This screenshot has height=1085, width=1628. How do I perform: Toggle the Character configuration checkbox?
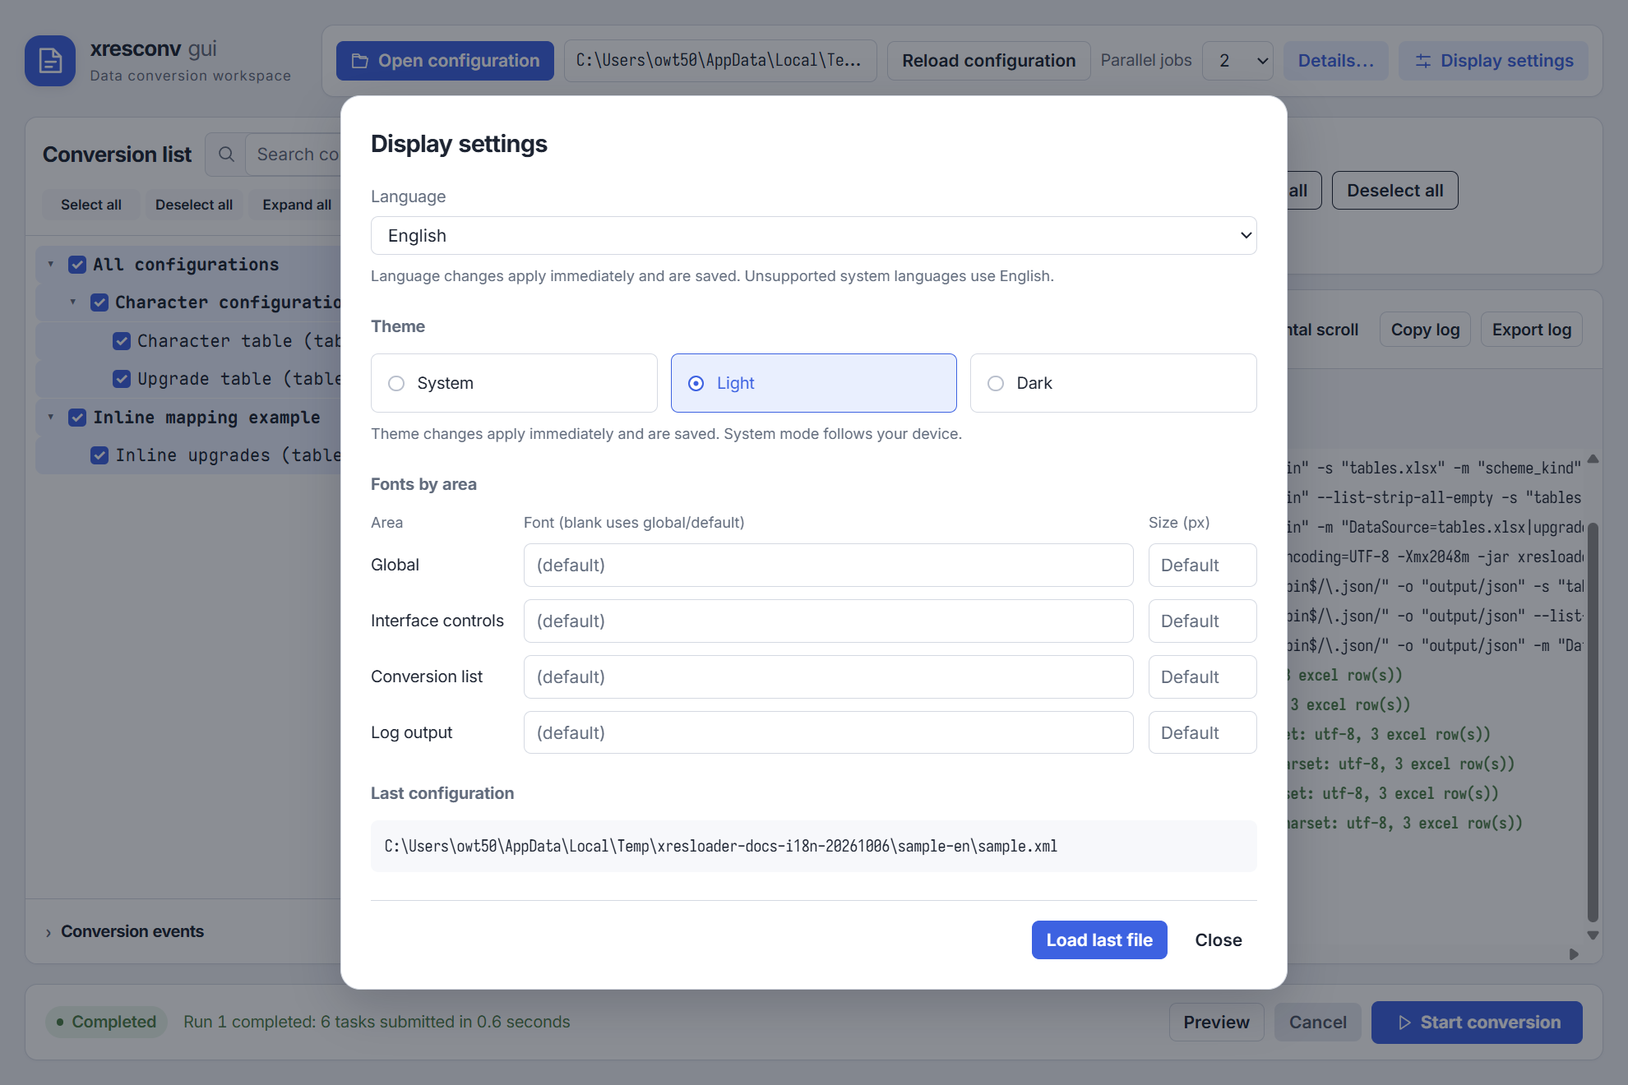point(99,302)
